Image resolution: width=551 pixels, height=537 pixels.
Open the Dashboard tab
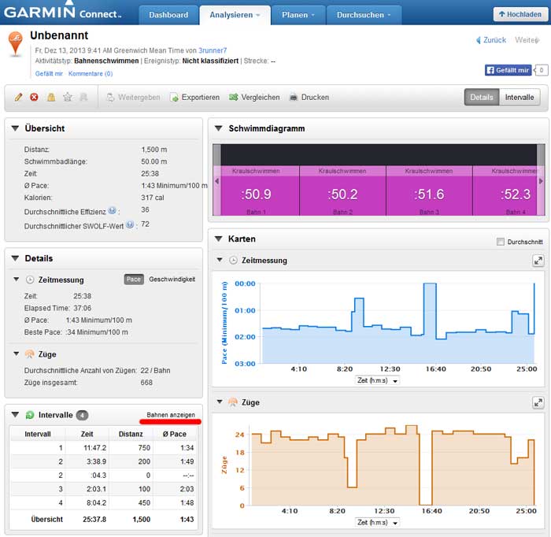click(x=168, y=15)
